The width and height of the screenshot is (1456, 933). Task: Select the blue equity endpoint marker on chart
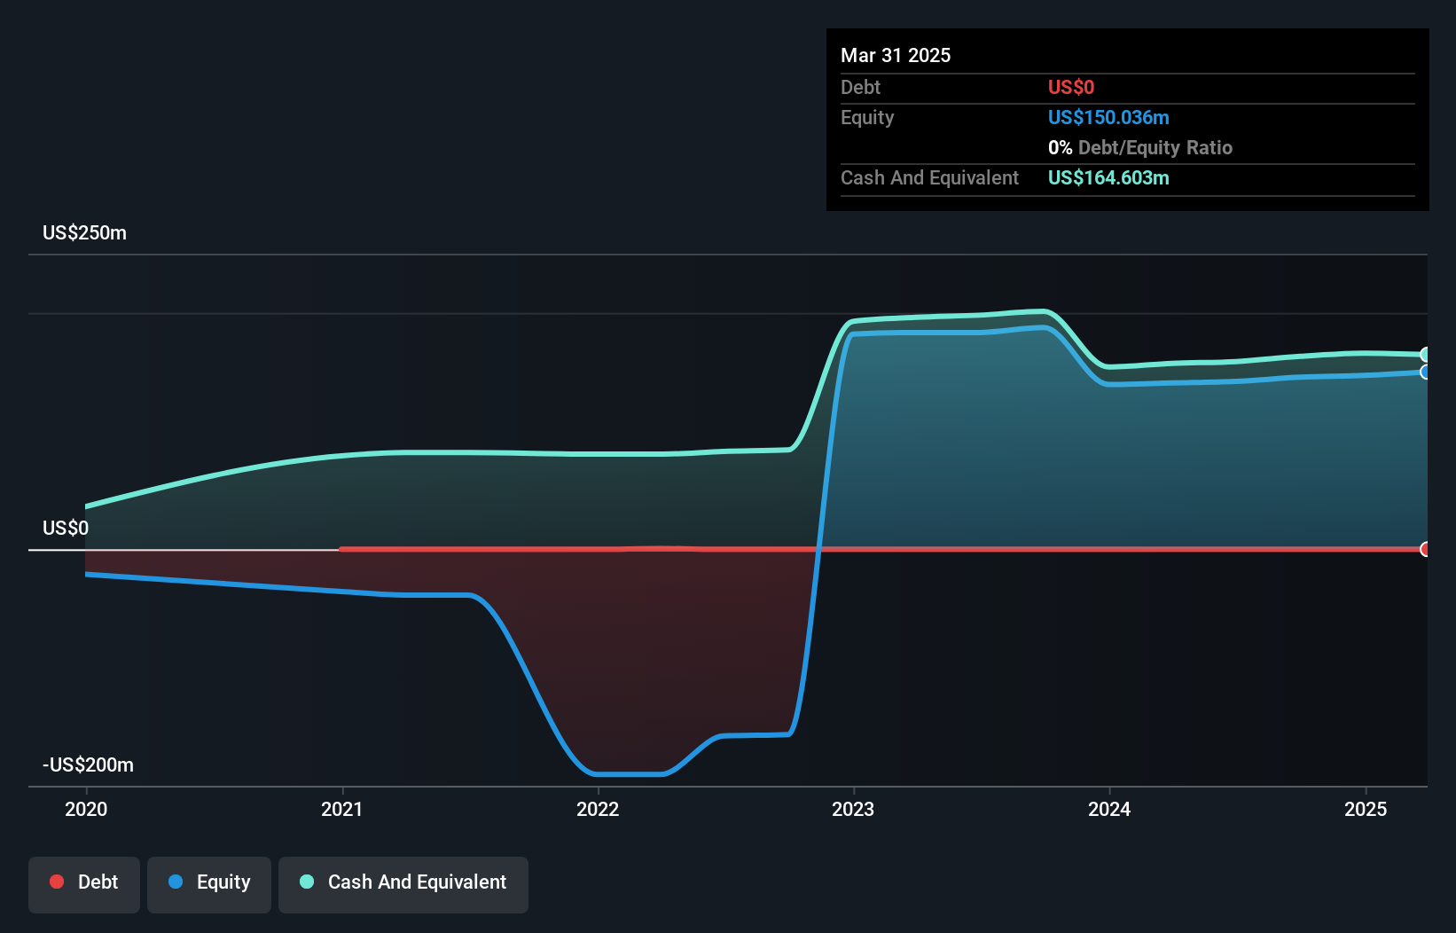(x=1425, y=372)
